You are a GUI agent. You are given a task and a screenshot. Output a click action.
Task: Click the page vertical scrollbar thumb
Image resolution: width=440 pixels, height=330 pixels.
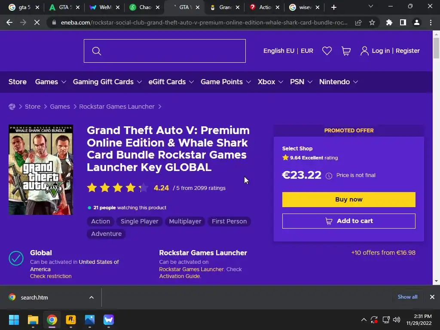436,48
